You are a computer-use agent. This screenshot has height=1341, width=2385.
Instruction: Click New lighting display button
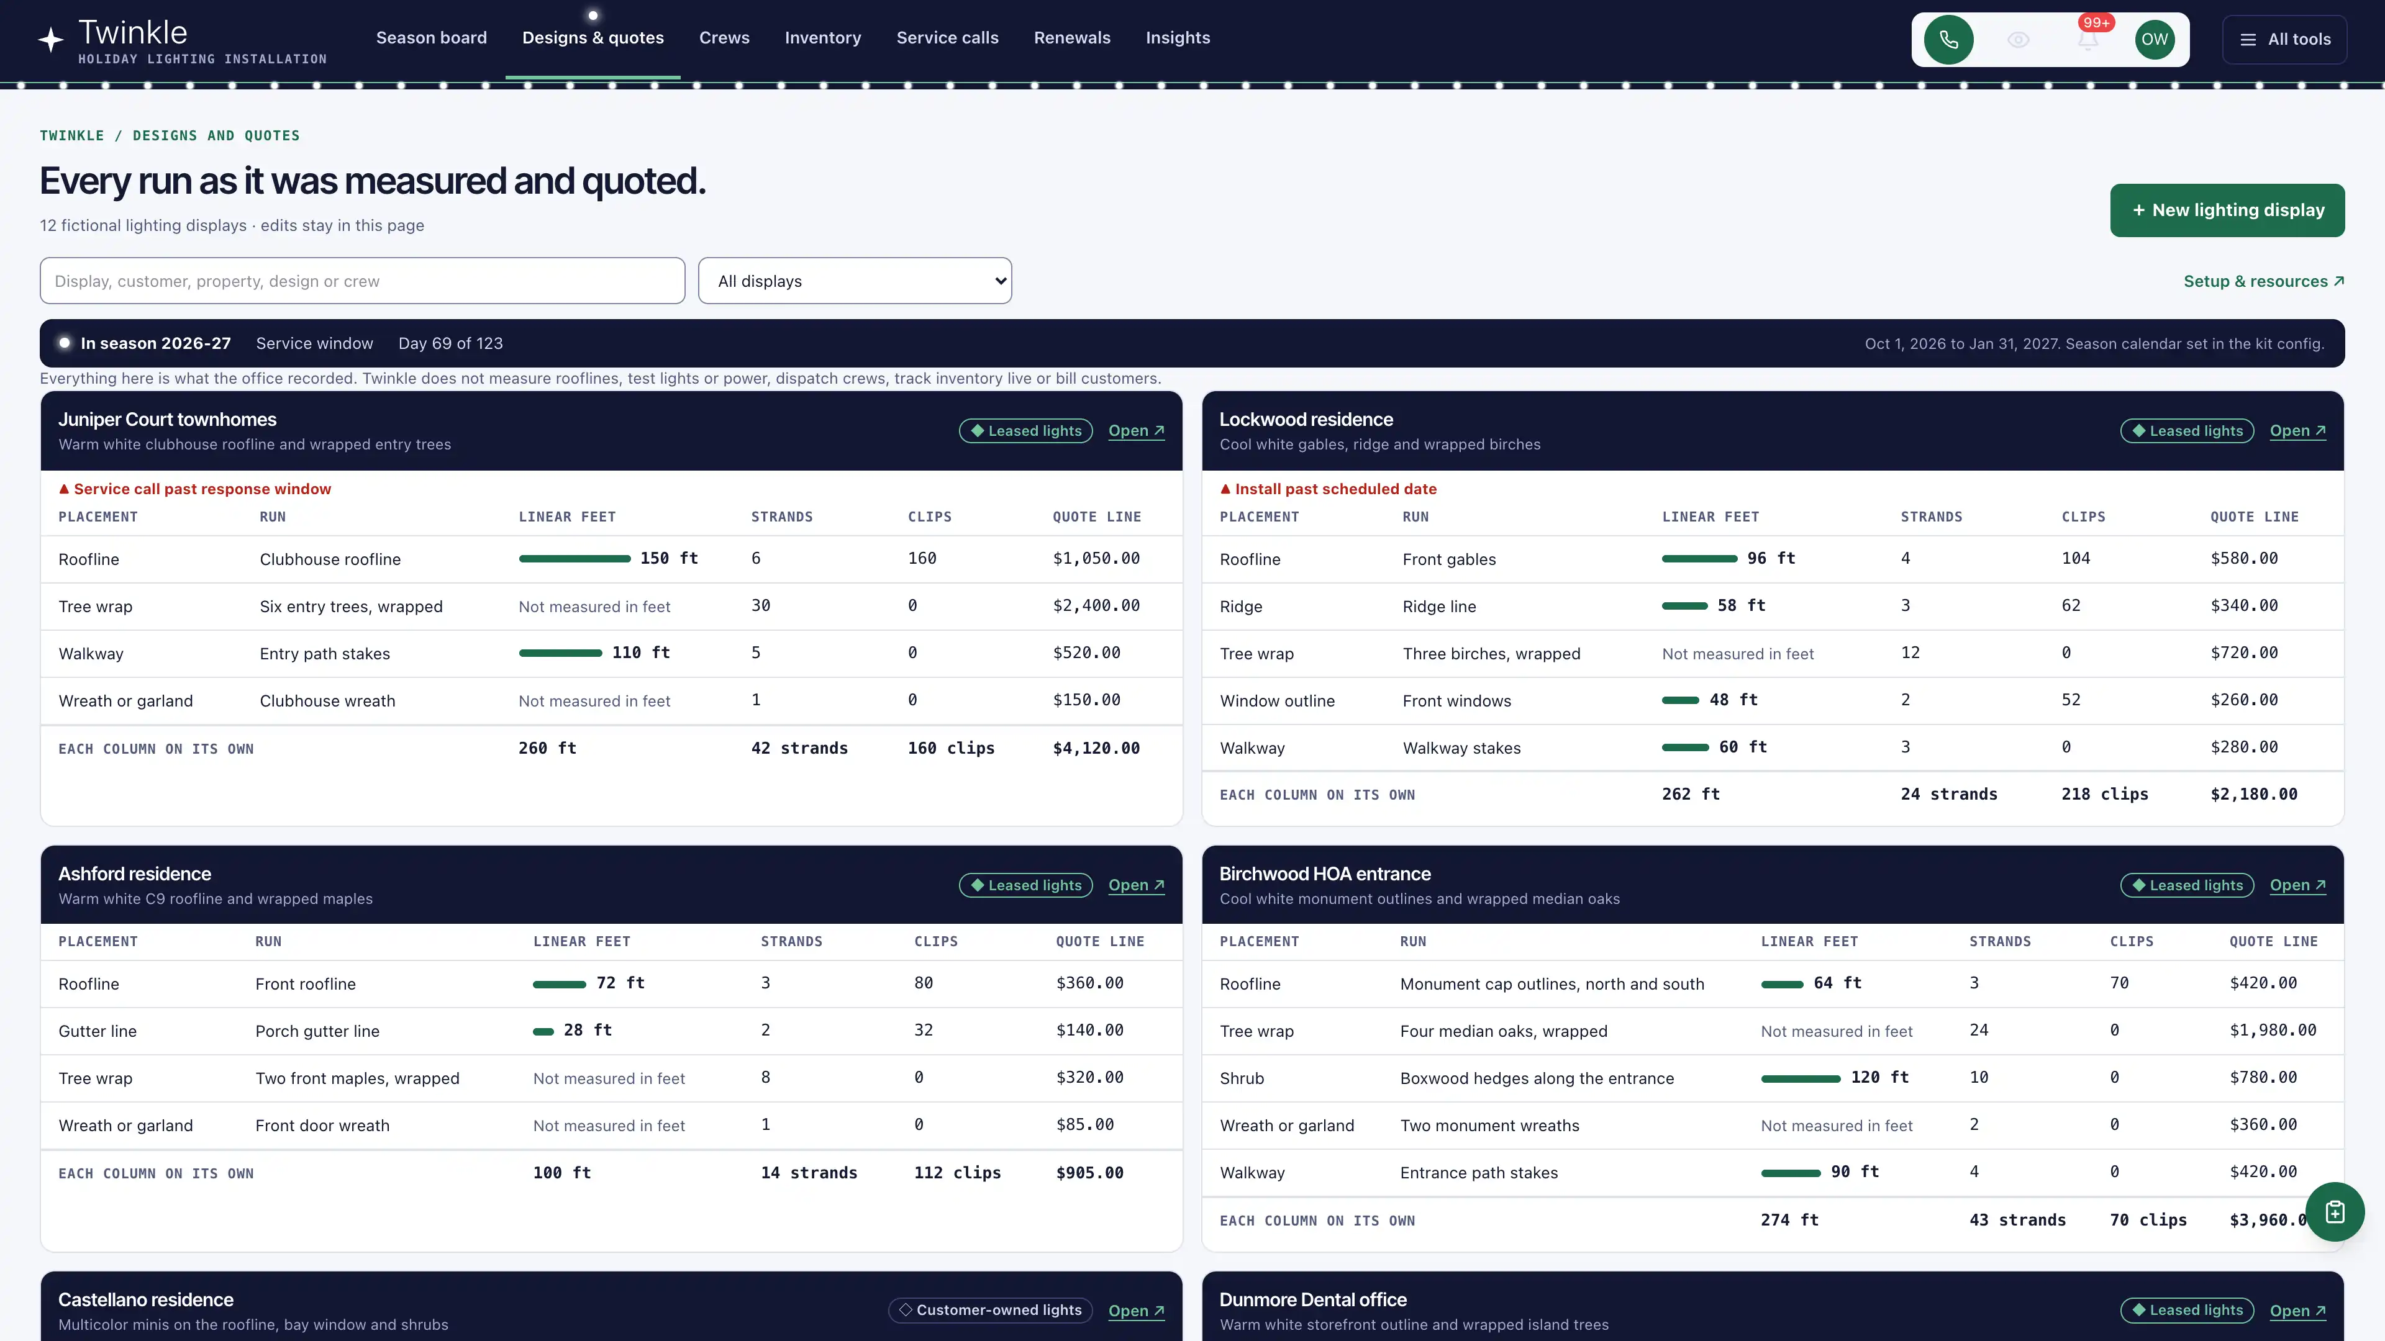pos(2227,210)
